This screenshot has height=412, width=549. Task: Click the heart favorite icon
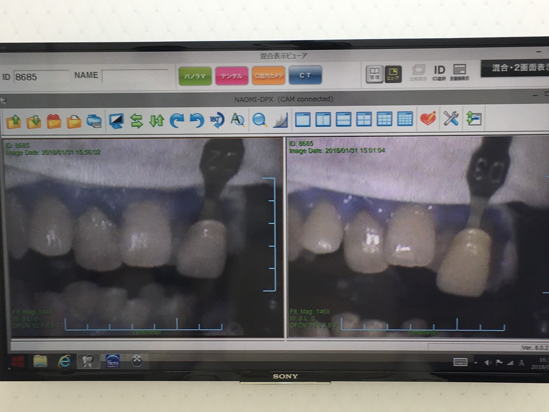pos(428,119)
